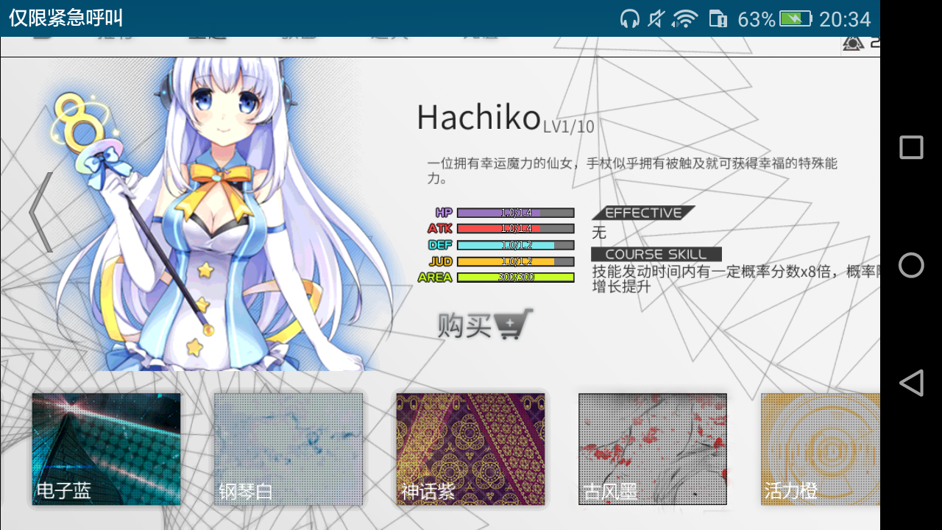Tap the muted sound status icon

656,19
